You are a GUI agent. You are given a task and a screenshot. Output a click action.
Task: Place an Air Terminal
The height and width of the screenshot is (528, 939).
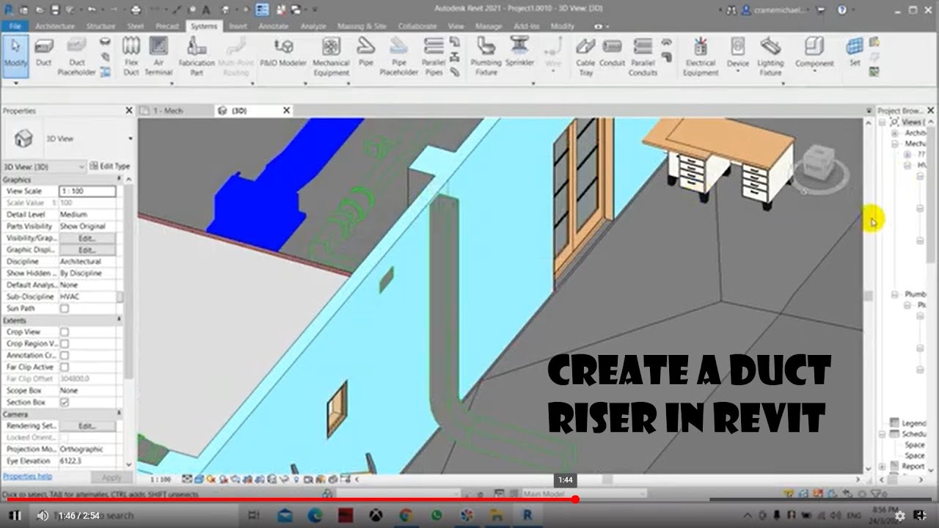[158, 57]
